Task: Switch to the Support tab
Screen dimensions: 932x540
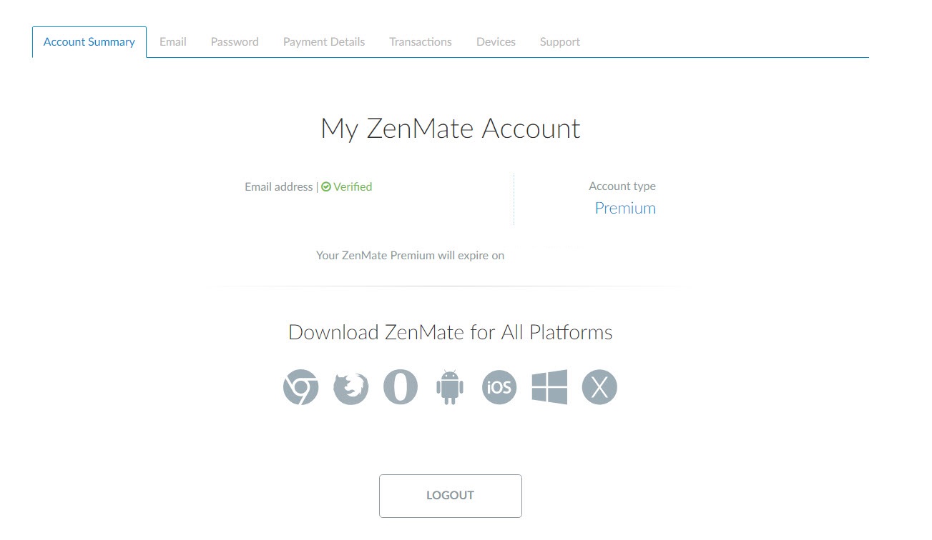Action: [560, 41]
